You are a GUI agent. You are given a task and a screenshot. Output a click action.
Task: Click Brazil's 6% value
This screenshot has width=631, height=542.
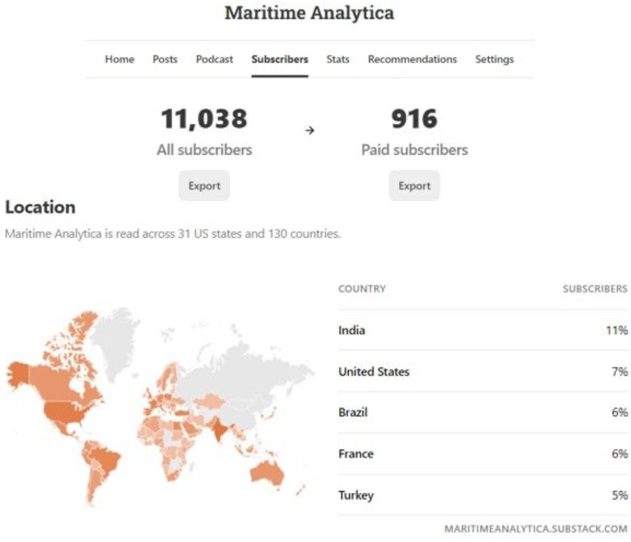pos(620,412)
